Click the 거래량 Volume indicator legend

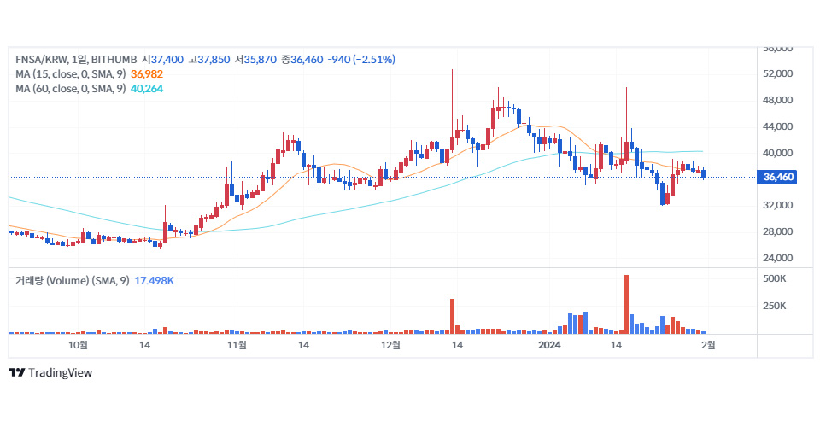[72, 281]
